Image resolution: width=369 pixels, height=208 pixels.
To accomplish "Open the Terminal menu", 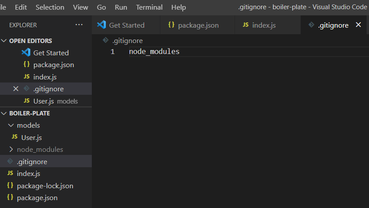I will [x=149, y=7].
